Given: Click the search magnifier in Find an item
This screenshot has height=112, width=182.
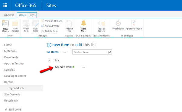Looking at the screenshot, I should point(109,52).
